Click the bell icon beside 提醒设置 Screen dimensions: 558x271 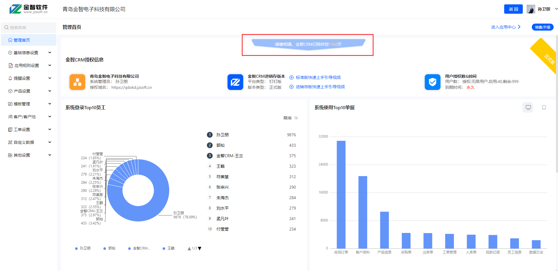(10, 78)
